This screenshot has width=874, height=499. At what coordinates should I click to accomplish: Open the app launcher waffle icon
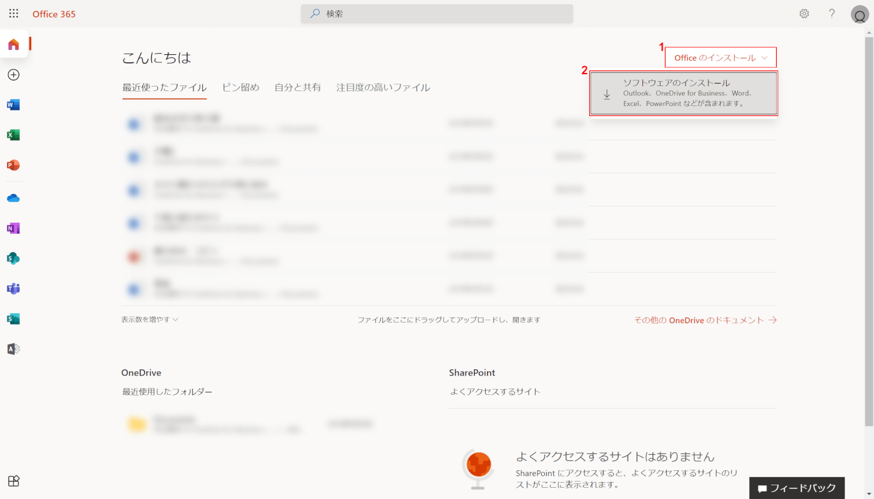(14, 13)
